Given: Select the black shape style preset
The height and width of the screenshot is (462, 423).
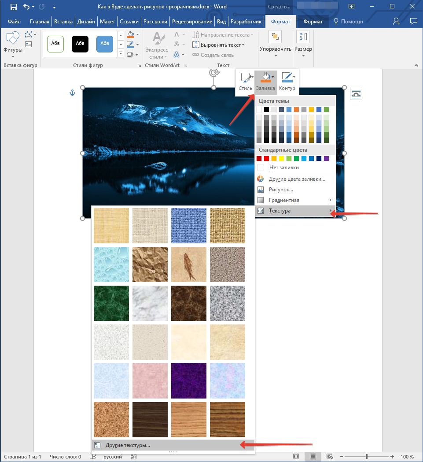Looking at the screenshot, I should [80, 44].
